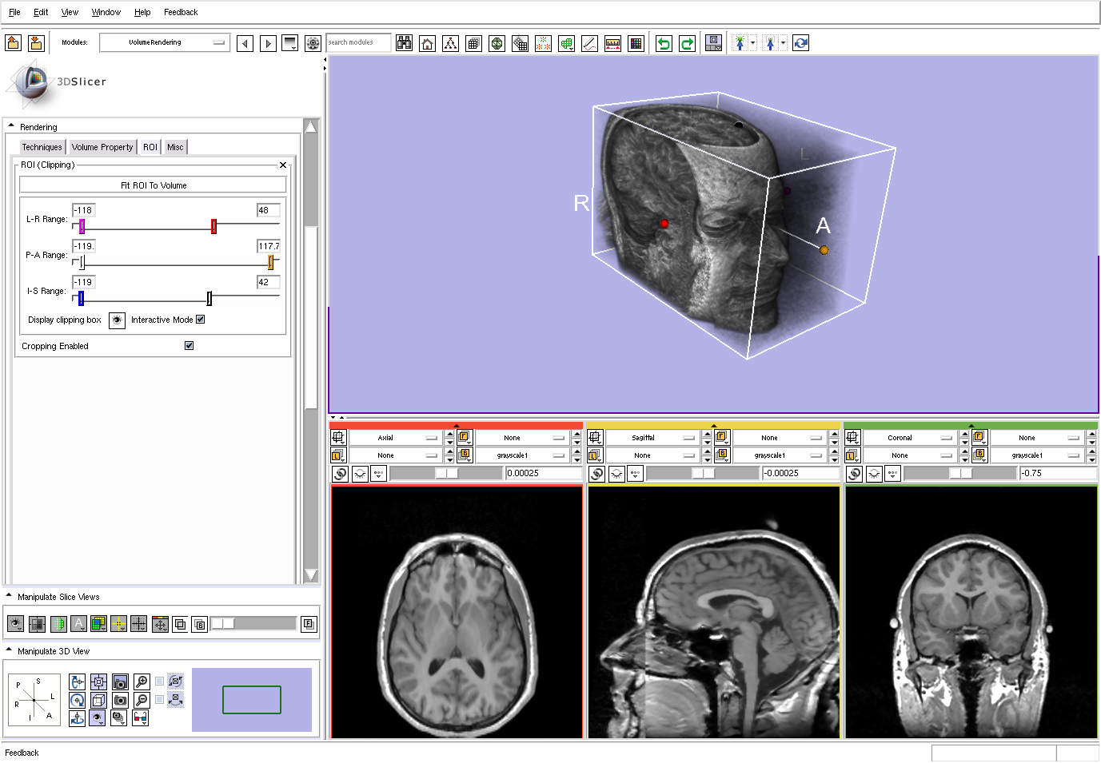
Task: Click the zoom in magnifier for 3D view
Action: click(142, 682)
